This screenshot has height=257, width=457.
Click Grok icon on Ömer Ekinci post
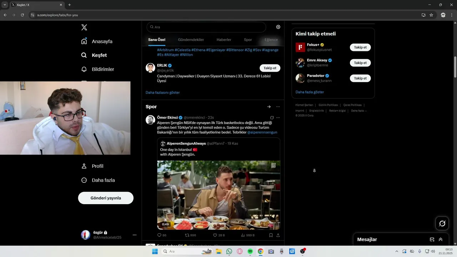tap(272, 118)
